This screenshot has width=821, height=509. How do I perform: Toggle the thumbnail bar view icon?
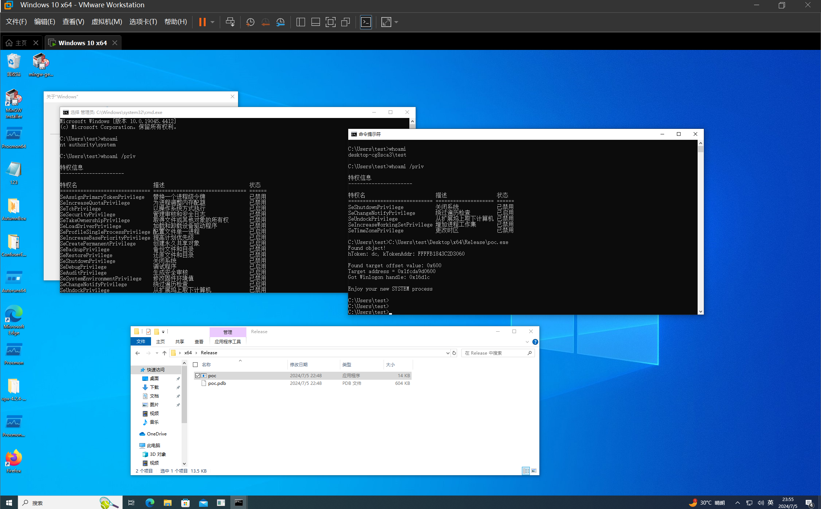(x=316, y=22)
